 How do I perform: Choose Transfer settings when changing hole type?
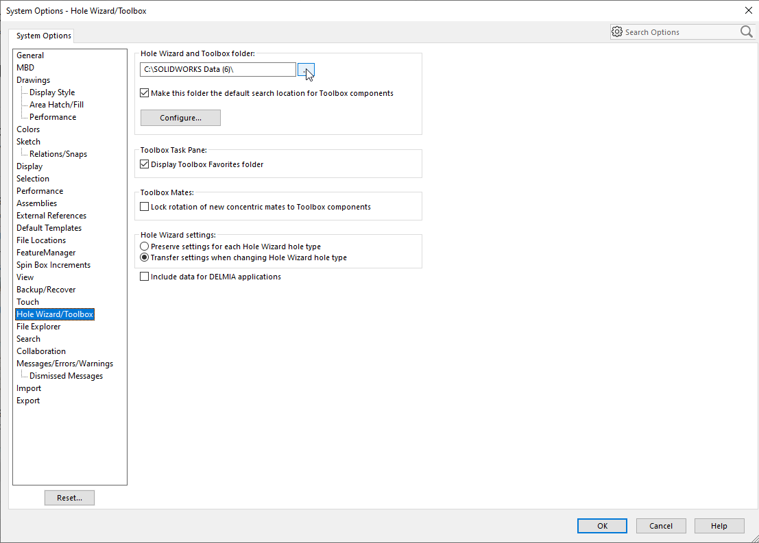[x=145, y=258]
